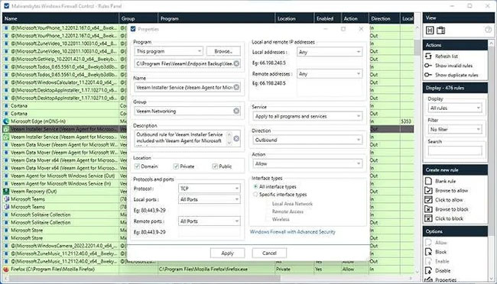Image resolution: width=497 pixels, height=284 pixels.
Task: Click the Show duplicate rules key icon
Action: click(428, 75)
